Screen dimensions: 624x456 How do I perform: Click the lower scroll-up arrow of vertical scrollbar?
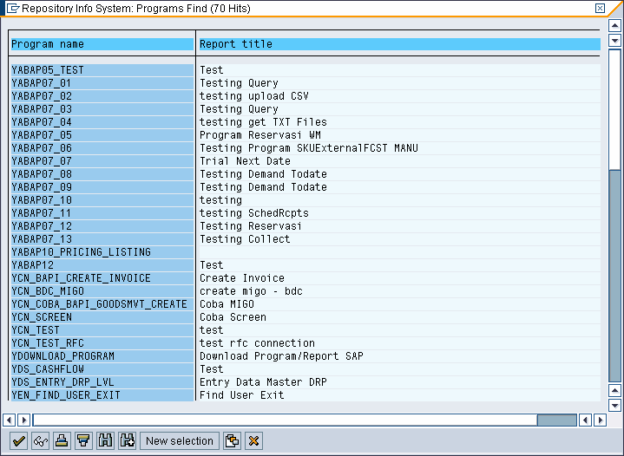click(614, 391)
